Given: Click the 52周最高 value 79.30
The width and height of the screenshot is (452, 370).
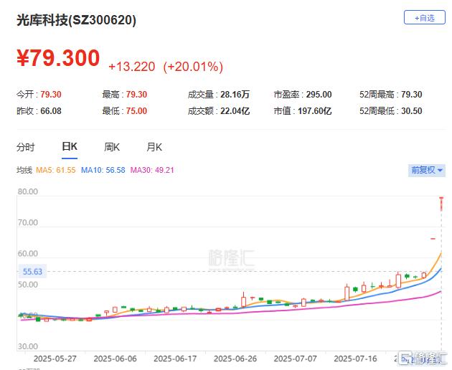Looking at the screenshot, I should click(x=411, y=95).
